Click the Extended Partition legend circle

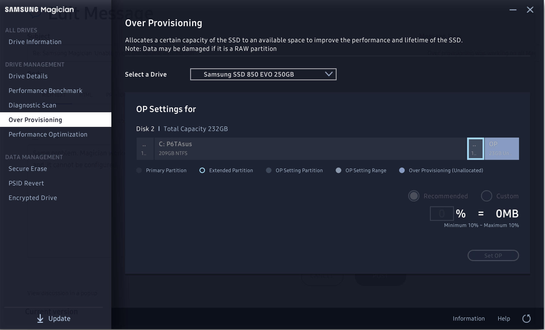[x=202, y=171]
